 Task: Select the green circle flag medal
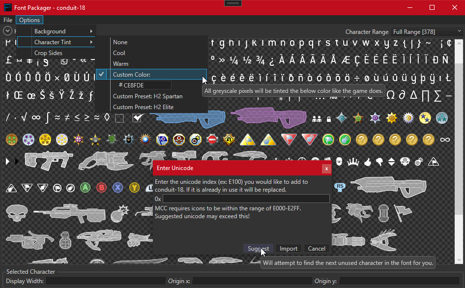click(328, 140)
